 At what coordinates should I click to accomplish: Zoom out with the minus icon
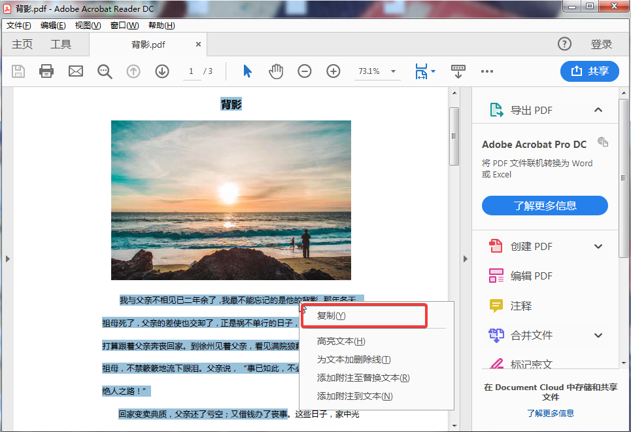click(x=304, y=71)
